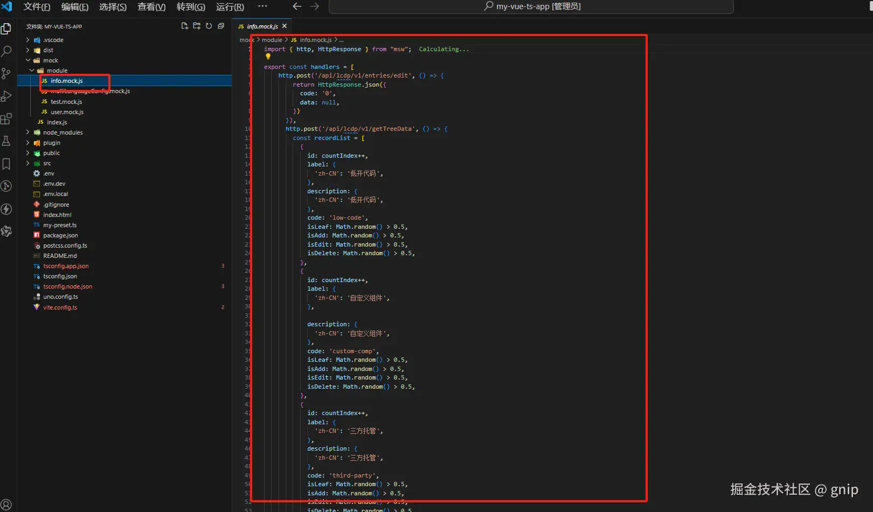Open the Extensions view
Screen dimensions: 873x512
point(6,119)
